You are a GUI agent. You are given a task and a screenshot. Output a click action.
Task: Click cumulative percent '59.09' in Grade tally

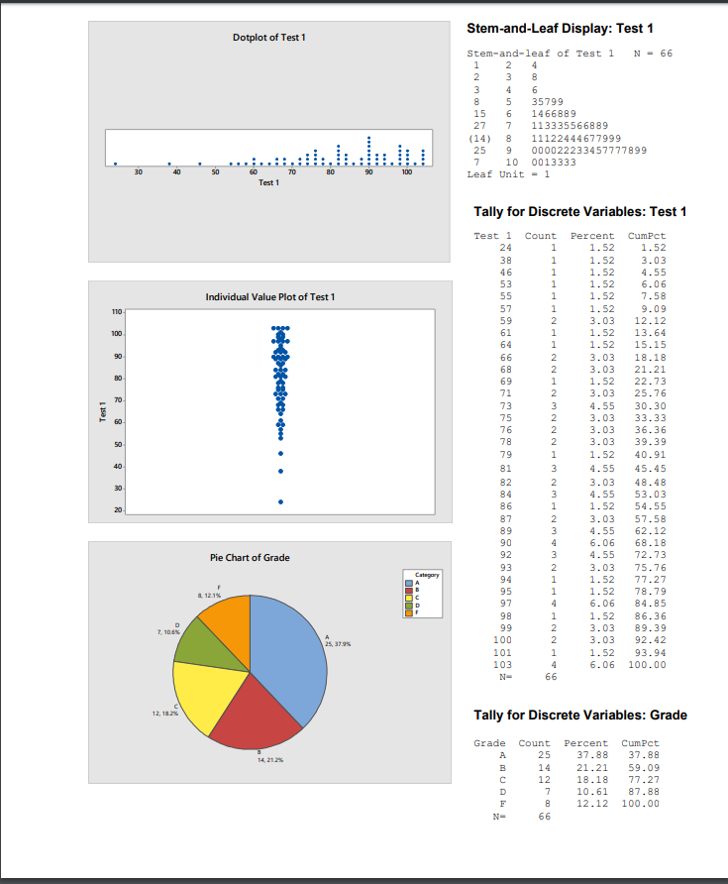tap(644, 768)
